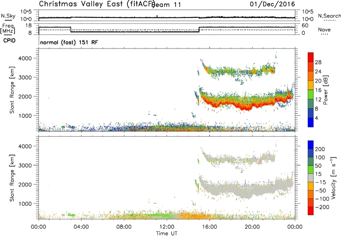The width and height of the screenshot is (341, 236).
Task: Select the N.Sky legend label
Action: (x=8, y=16)
